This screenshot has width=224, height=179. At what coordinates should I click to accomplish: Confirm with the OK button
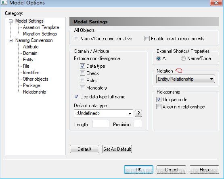138,170
